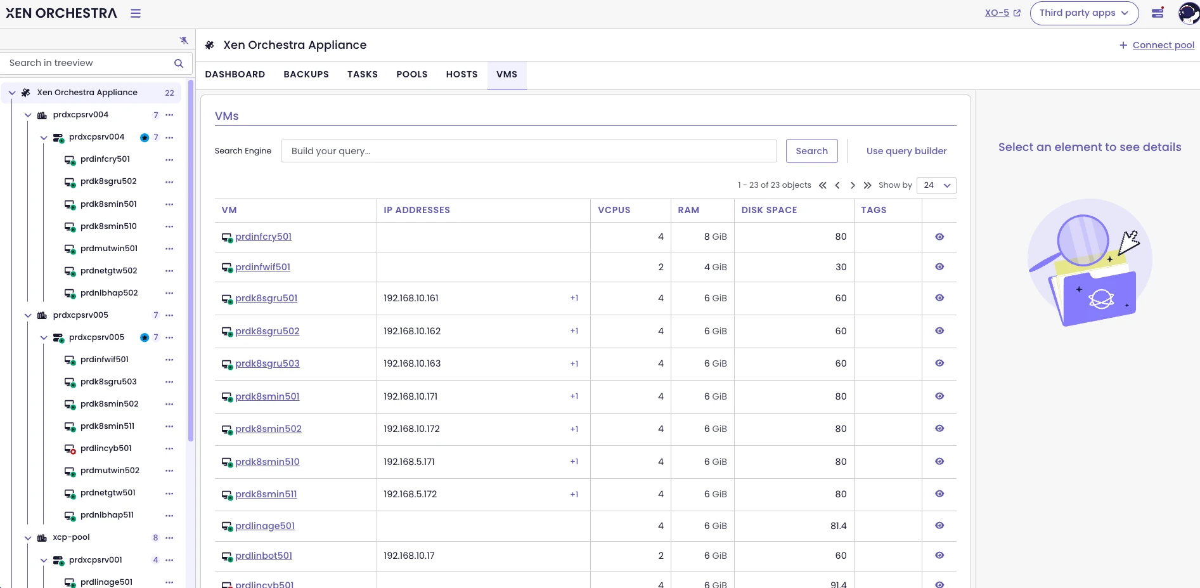The height and width of the screenshot is (588, 1200).
Task: Click the eye icon for prdk8smin501 row
Action: pyautogui.click(x=939, y=396)
